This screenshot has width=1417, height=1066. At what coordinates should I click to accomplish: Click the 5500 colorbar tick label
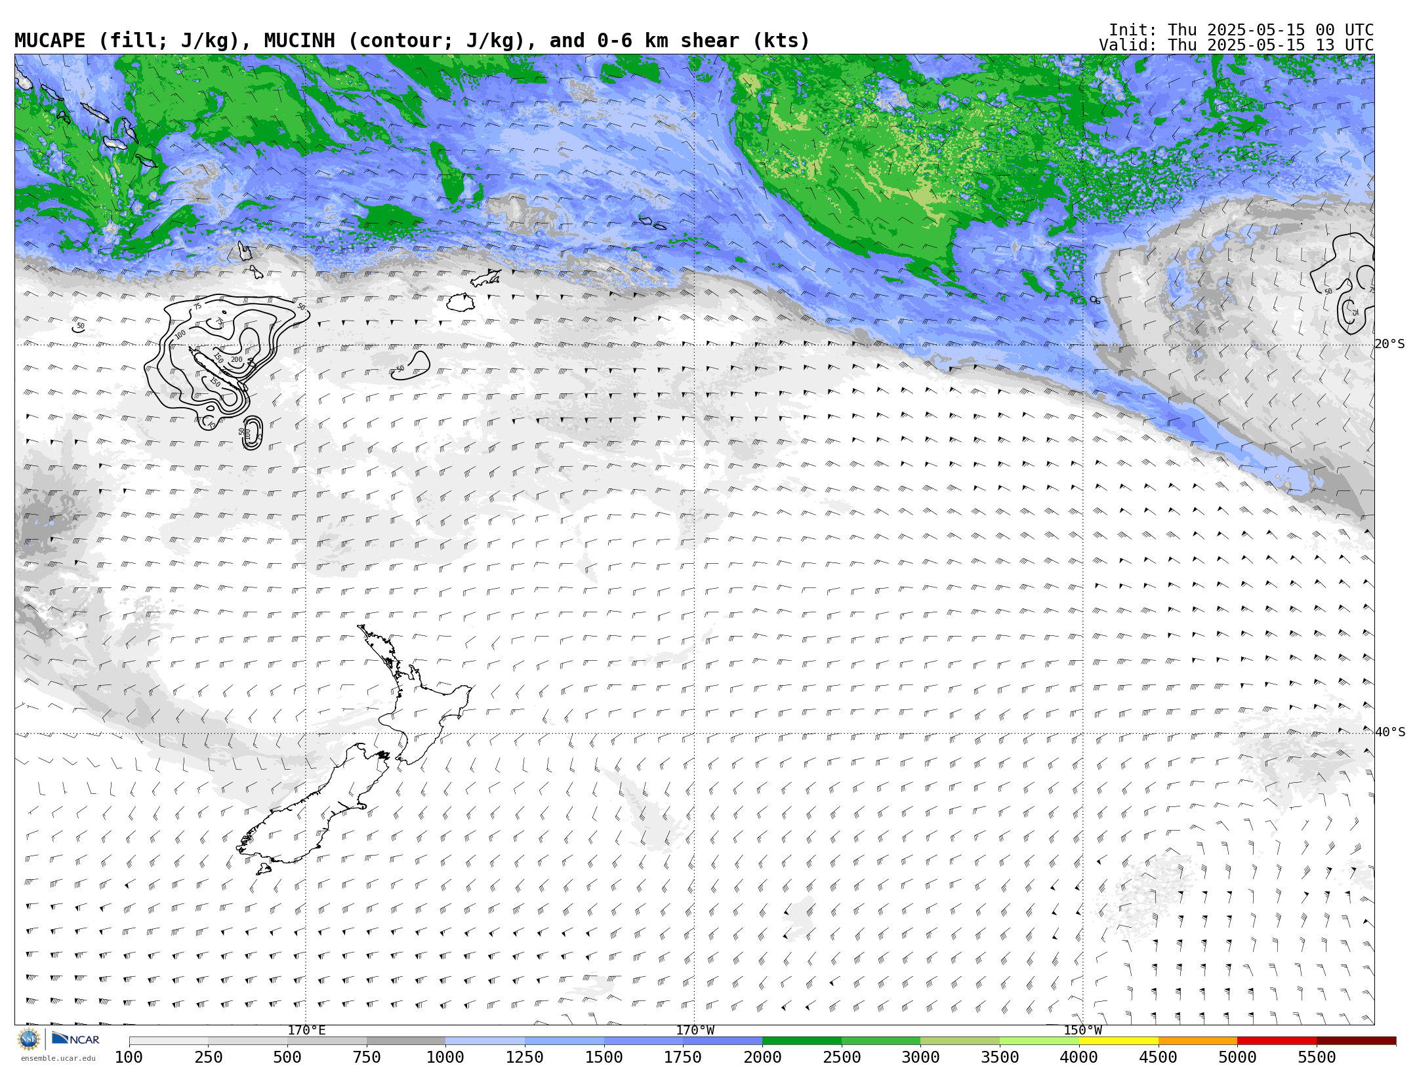(x=1317, y=1057)
